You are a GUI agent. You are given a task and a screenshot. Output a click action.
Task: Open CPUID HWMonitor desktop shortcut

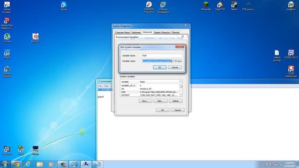(291, 71)
